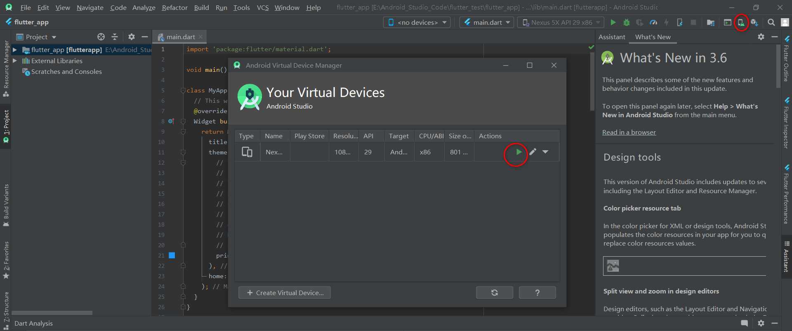Open Resource Manager side tab
The image size is (792, 331).
(6, 68)
